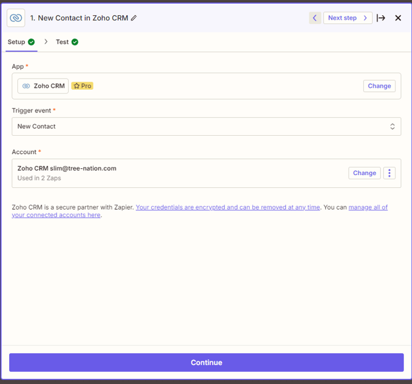Click the Test green checkmark icon
The width and height of the screenshot is (412, 384).
[75, 42]
